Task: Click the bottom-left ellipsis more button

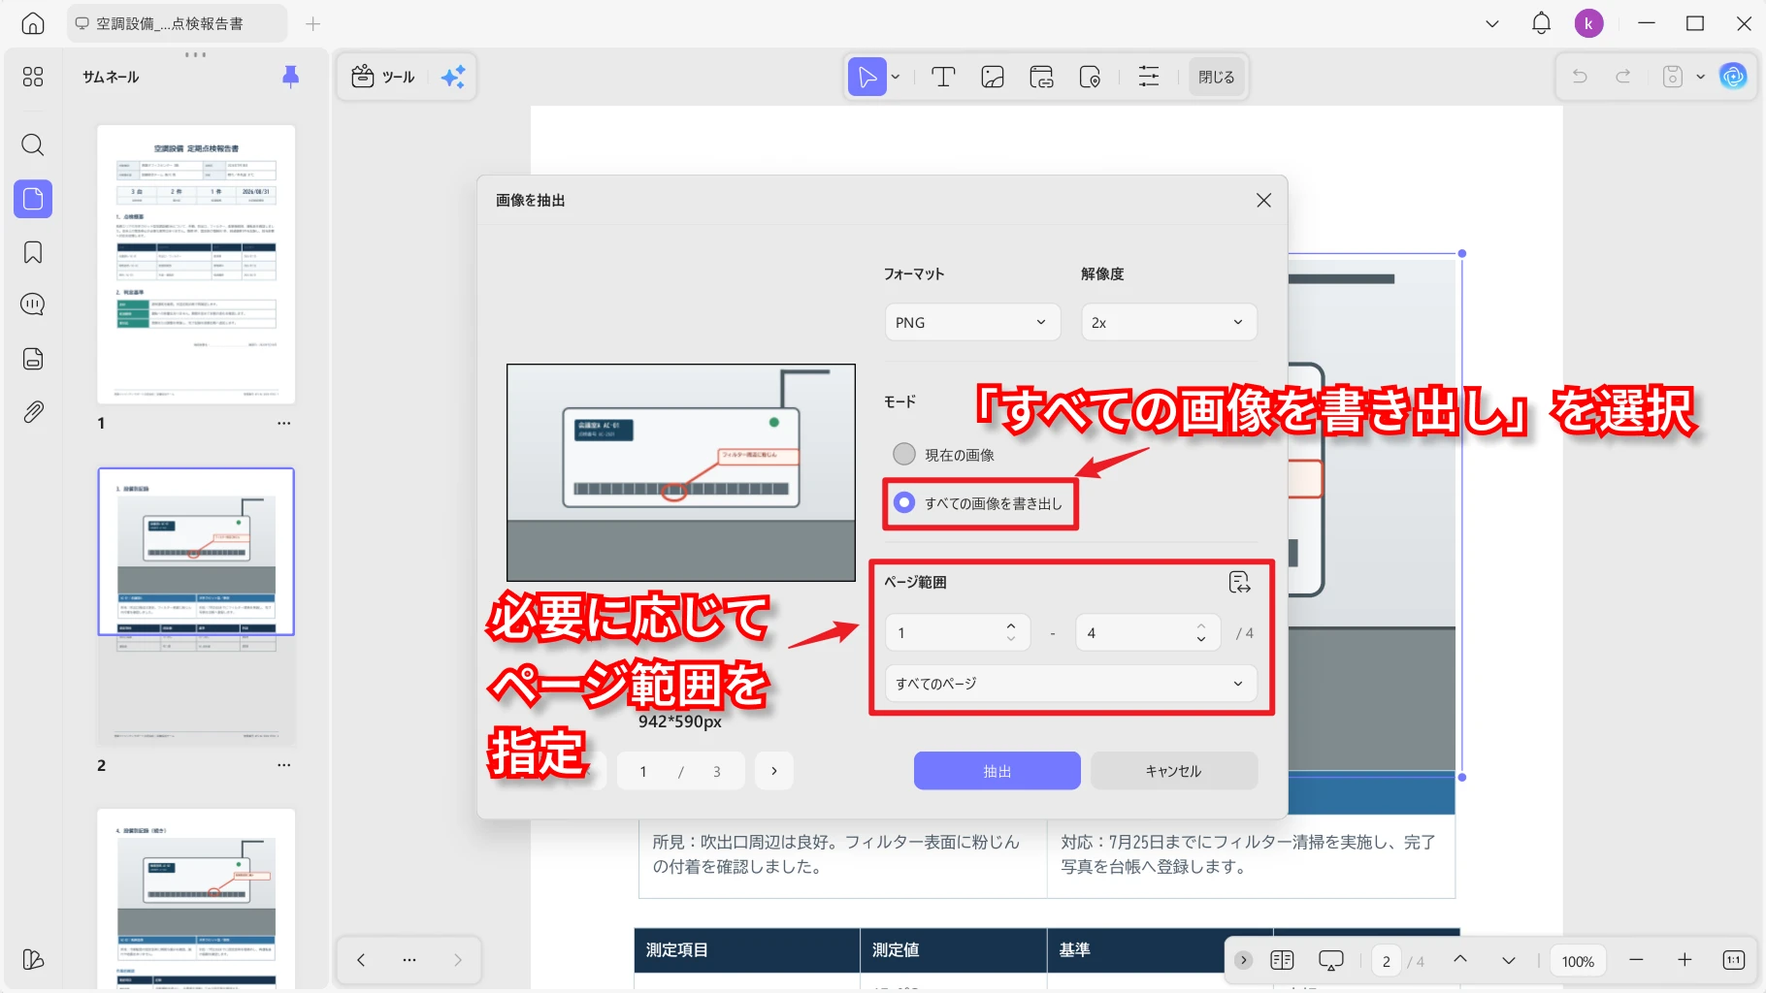Action: pos(409,960)
